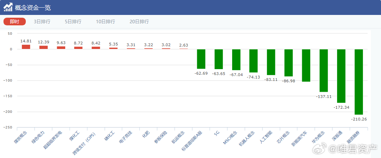Open the 绿色电力 concept label
This screenshot has height=158, width=381.
(38, 137)
